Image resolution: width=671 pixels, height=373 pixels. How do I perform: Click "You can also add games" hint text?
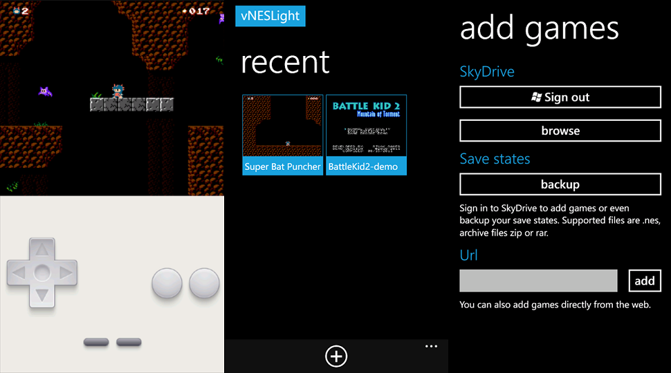click(555, 305)
